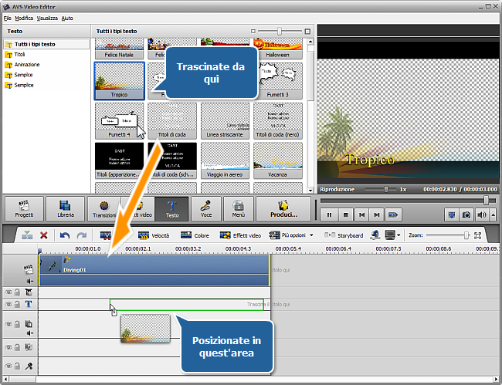Viewport: 502px width, 385px height.
Task: Adjust the timeline Zoom slider
Action: [x=466, y=235]
